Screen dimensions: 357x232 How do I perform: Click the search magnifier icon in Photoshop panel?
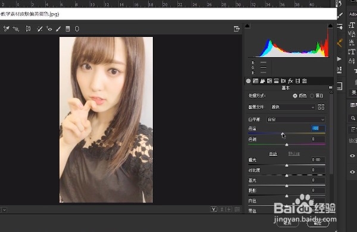click(x=353, y=118)
